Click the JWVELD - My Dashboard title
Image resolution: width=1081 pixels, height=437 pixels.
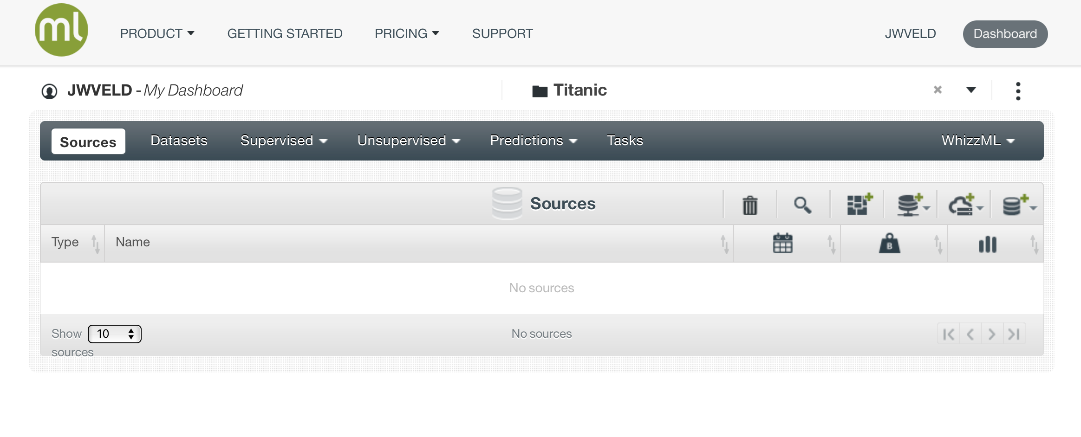click(x=155, y=90)
